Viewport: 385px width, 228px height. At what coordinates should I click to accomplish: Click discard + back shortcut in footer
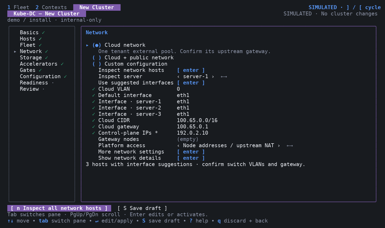point(243,221)
